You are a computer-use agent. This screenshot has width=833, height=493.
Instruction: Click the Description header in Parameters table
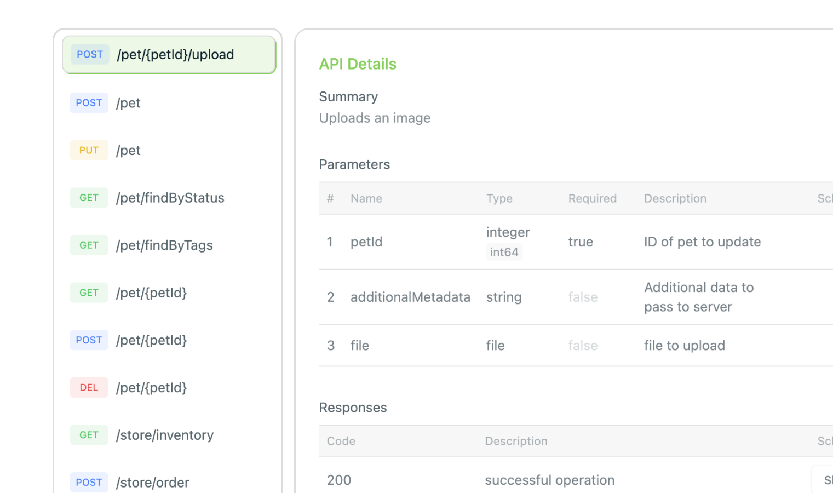tap(675, 198)
